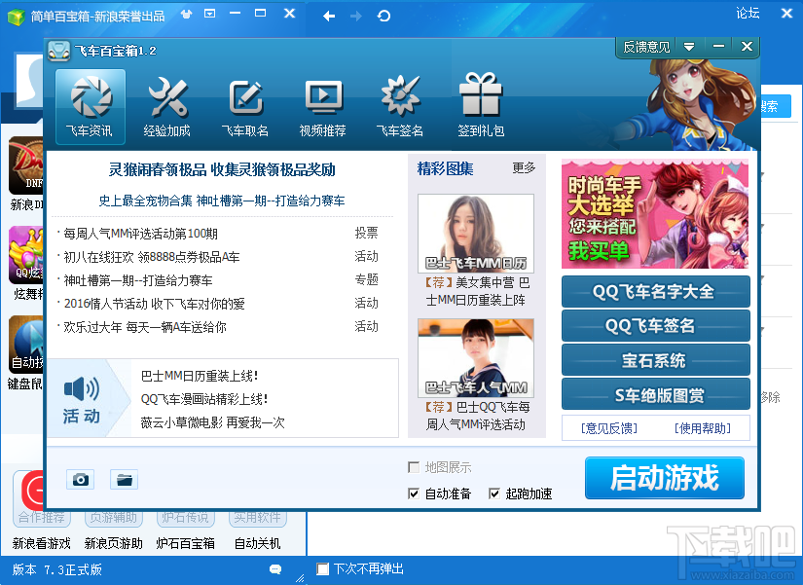Click the 投票 tag beside the MM评选 news

(x=367, y=233)
